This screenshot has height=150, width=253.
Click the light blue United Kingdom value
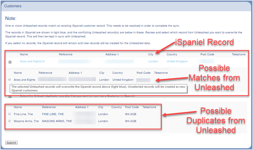tap(177, 61)
